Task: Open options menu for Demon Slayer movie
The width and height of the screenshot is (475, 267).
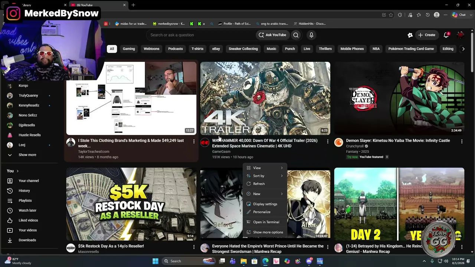Action: click(462, 141)
